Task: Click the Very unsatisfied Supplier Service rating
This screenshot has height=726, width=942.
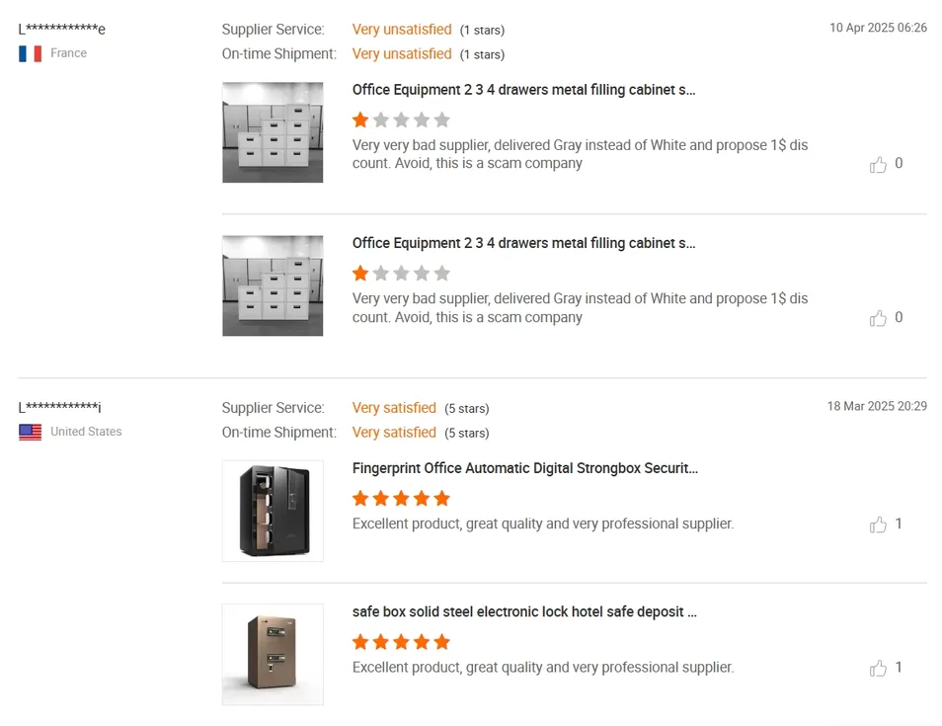Action: [x=401, y=29]
